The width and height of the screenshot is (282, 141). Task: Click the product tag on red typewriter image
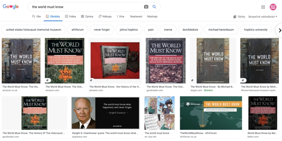[x=91, y=80]
